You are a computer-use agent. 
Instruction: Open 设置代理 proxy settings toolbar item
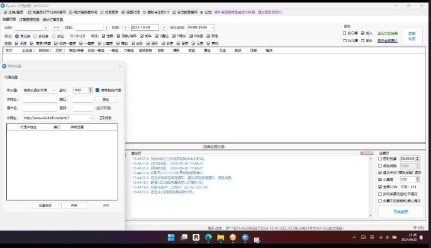click(x=131, y=12)
